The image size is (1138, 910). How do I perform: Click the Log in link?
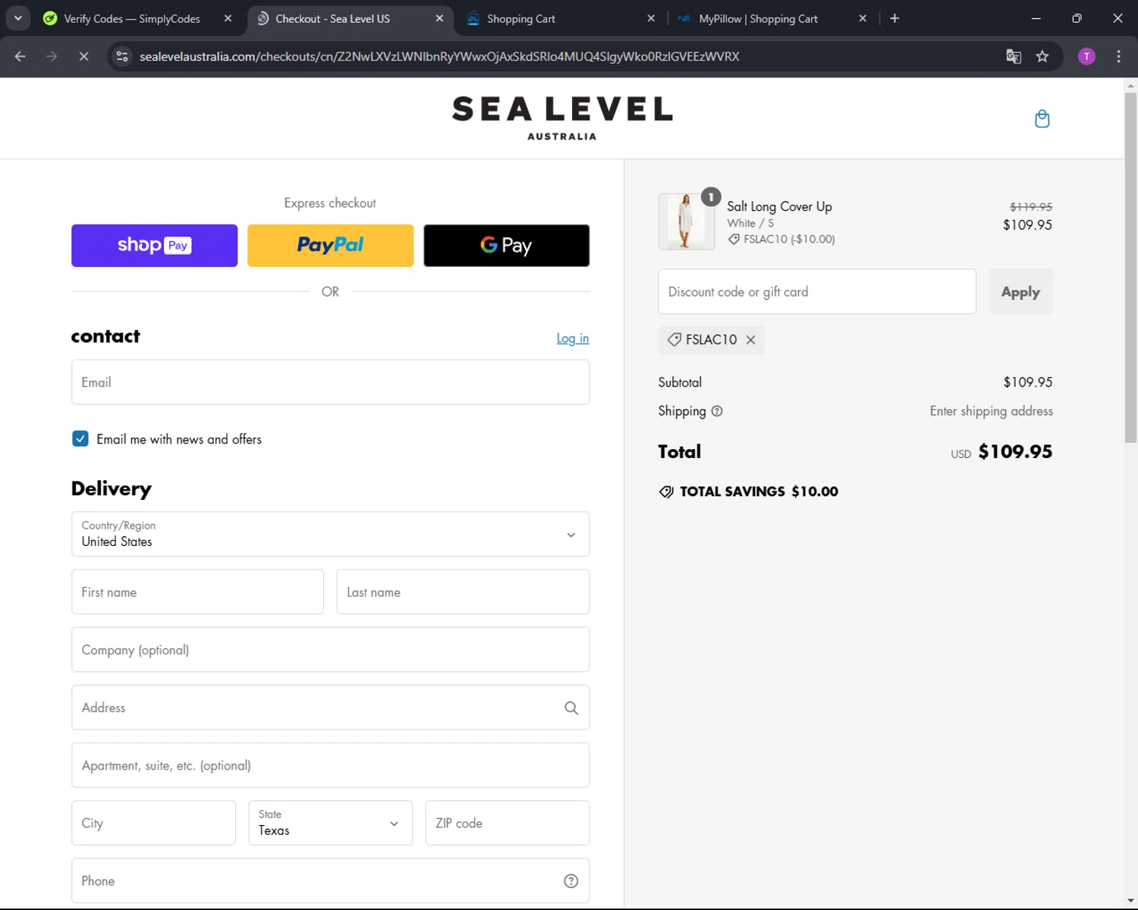pyautogui.click(x=573, y=338)
